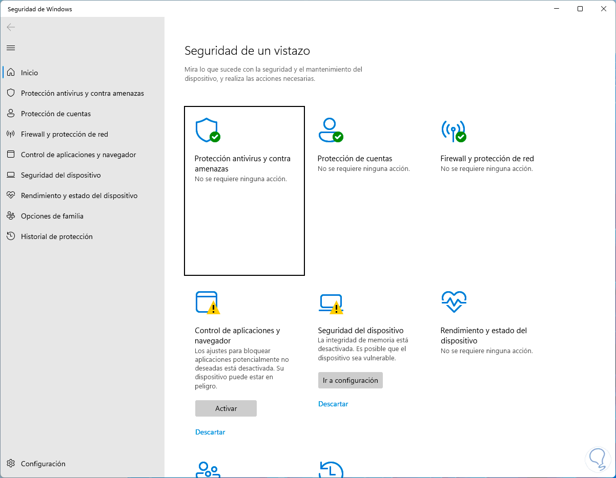Image resolution: width=616 pixels, height=478 pixels.
Task: Open the Protección antivirus y contra amenazas card title
Action: click(242, 164)
